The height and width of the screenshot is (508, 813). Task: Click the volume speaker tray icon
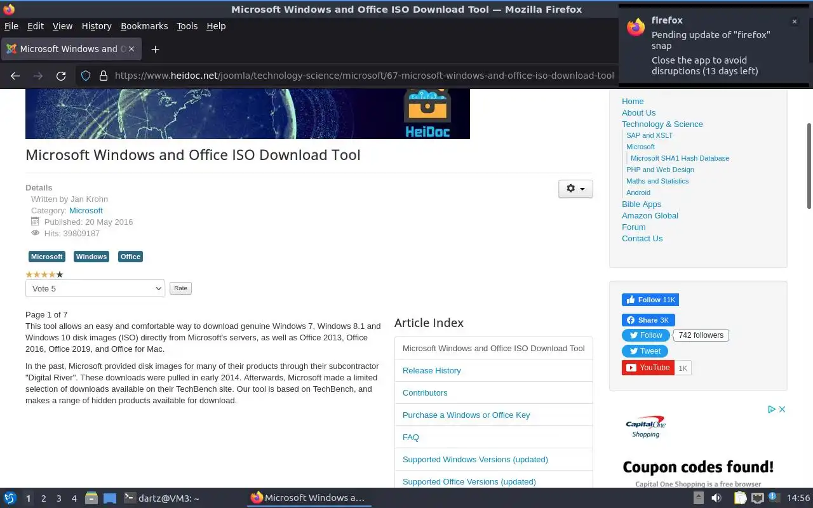point(716,498)
